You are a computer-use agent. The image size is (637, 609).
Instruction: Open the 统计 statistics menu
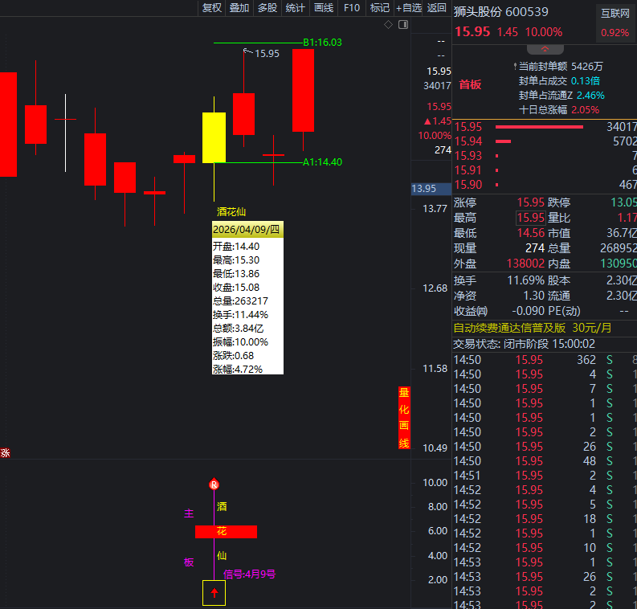click(x=296, y=8)
